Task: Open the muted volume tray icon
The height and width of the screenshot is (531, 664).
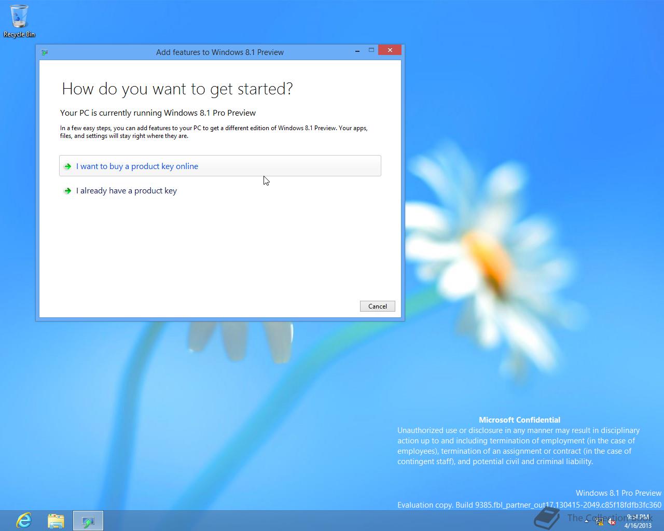Action: click(x=612, y=521)
